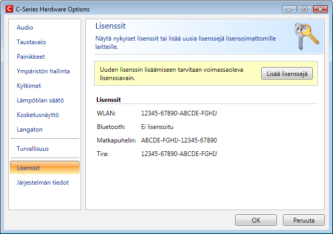Image resolution: width=333 pixels, height=234 pixels.
Task: Go to Langaton settings
Action: click(30, 129)
